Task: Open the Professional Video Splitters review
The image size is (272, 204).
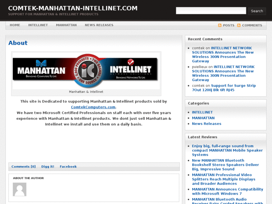Action: coord(224,179)
